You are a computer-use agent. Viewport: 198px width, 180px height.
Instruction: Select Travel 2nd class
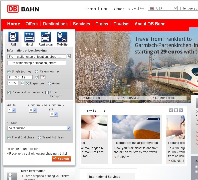pos(9,137)
